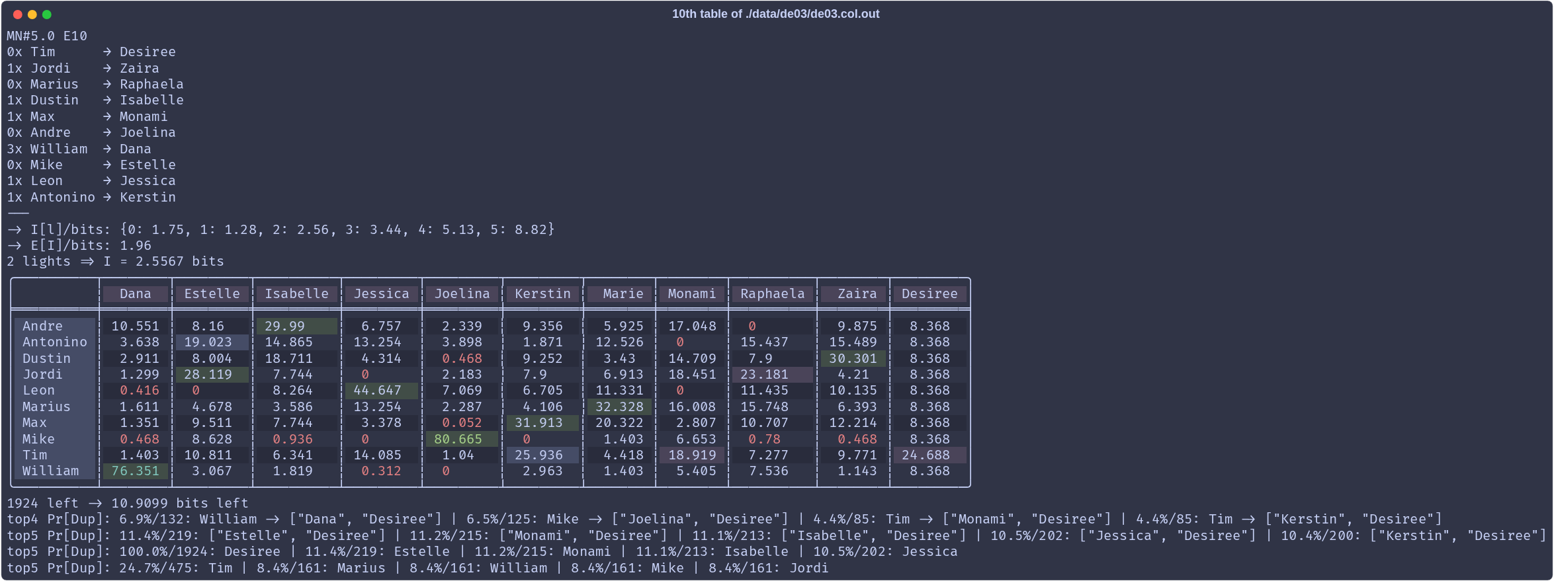The image size is (1554, 581).
Task: Click the red cell 0.312 in William row
Action: (x=382, y=471)
